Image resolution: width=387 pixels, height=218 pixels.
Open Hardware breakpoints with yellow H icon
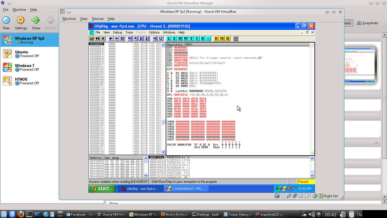click(x=228, y=38)
